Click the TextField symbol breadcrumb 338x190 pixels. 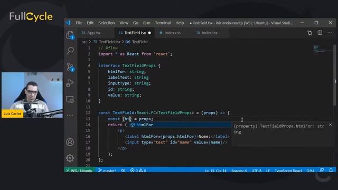pyautogui.click(x=139, y=42)
